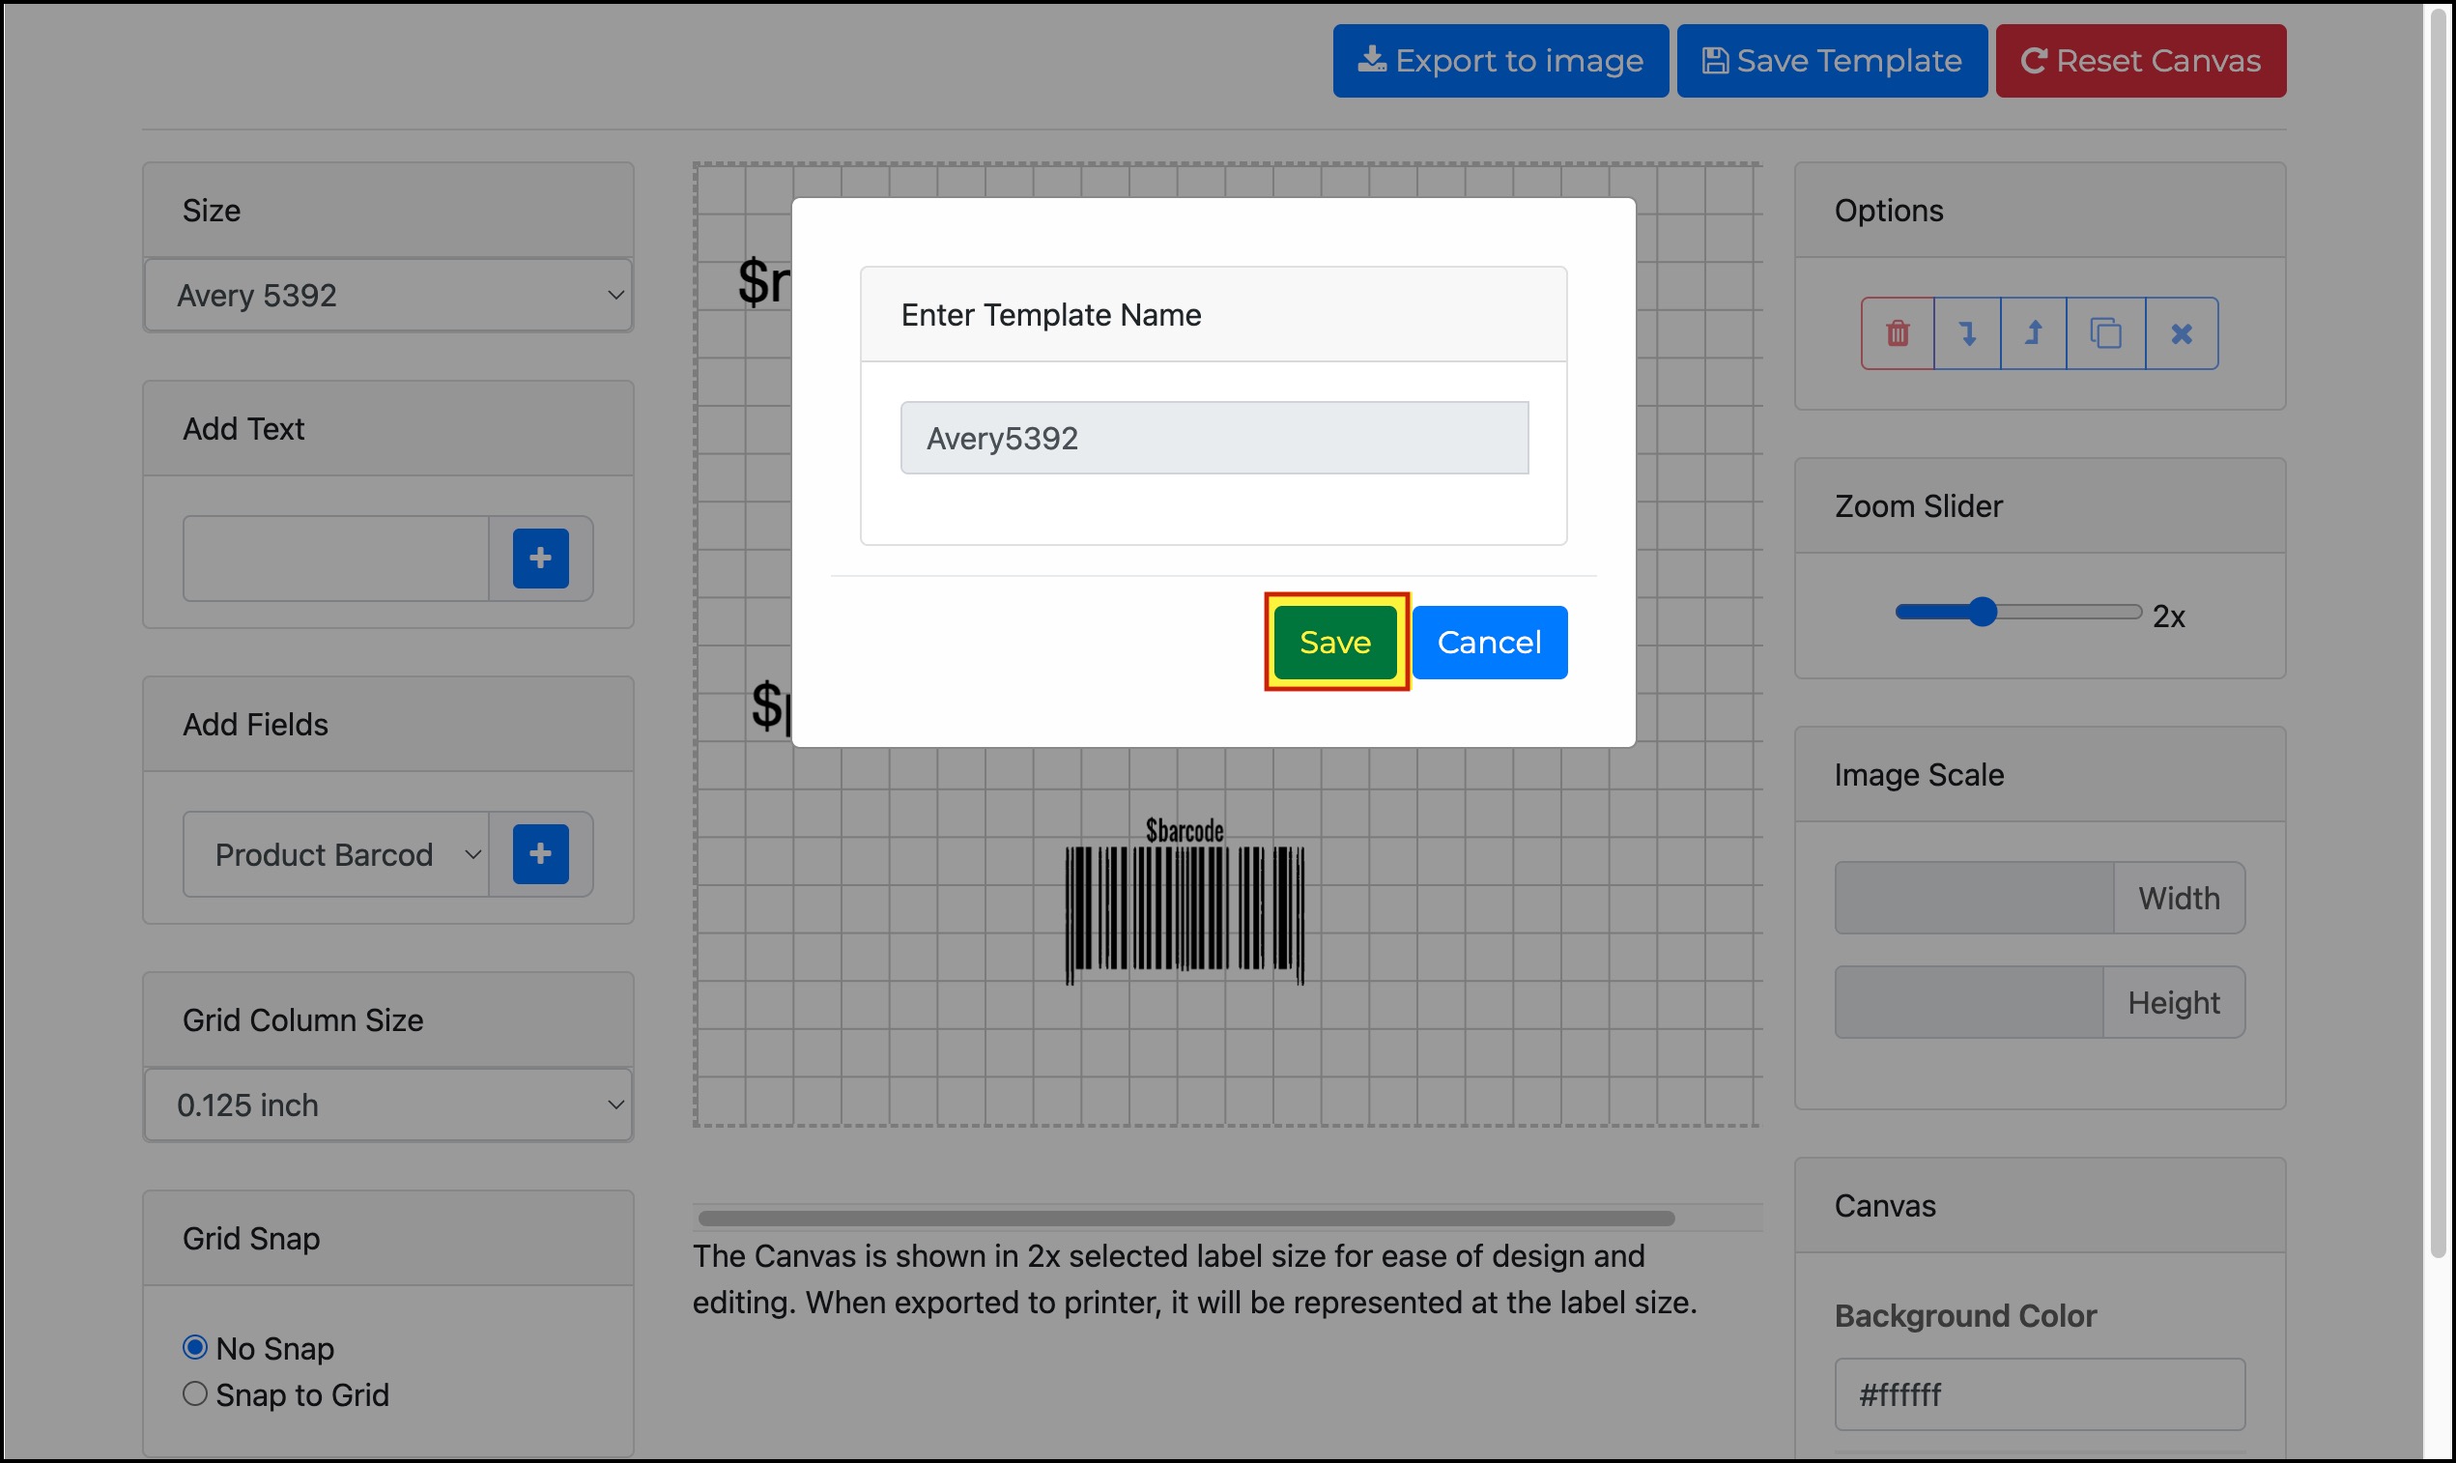The height and width of the screenshot is (1463, 2456).
Task: Click the plus button beside Add Text input
Action: [540, 558]
